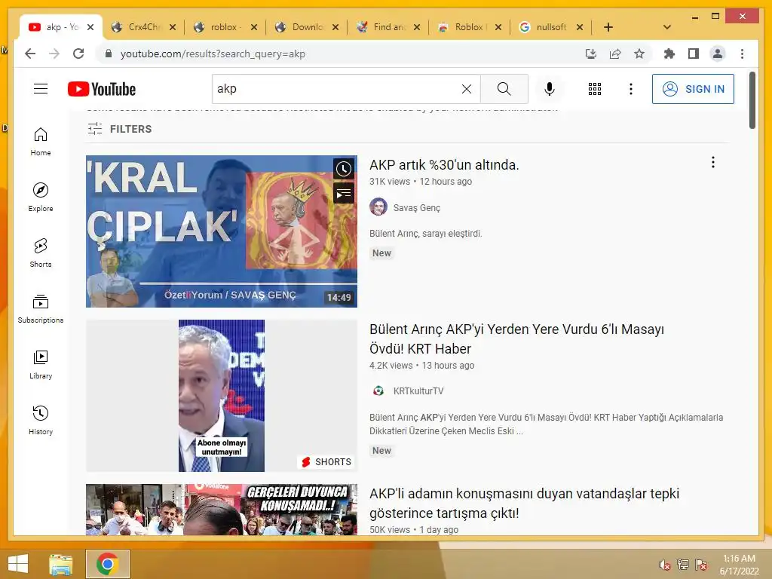Toggle the Chrome side panel
The height and width of the screenshot is (579, 772).
click(x=694, y=54)
